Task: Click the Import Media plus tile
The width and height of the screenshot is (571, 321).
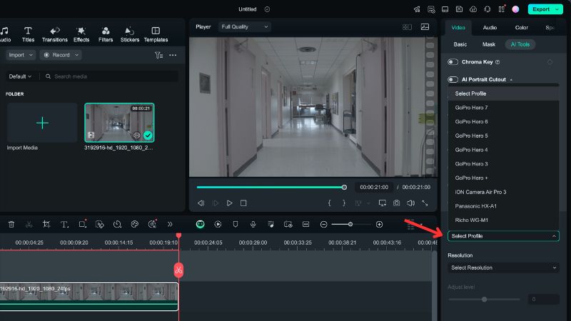Action: 42,123
